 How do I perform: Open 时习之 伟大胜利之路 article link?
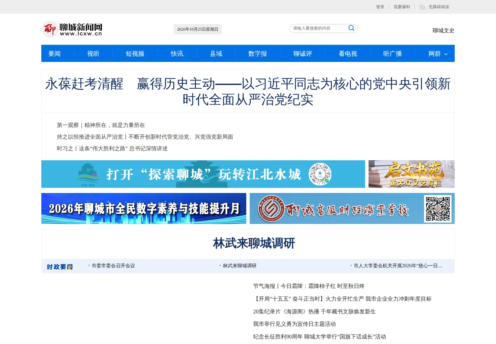(112, 149)
